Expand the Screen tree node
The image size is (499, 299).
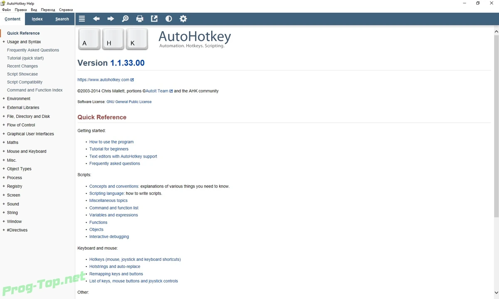click(4, 195)
